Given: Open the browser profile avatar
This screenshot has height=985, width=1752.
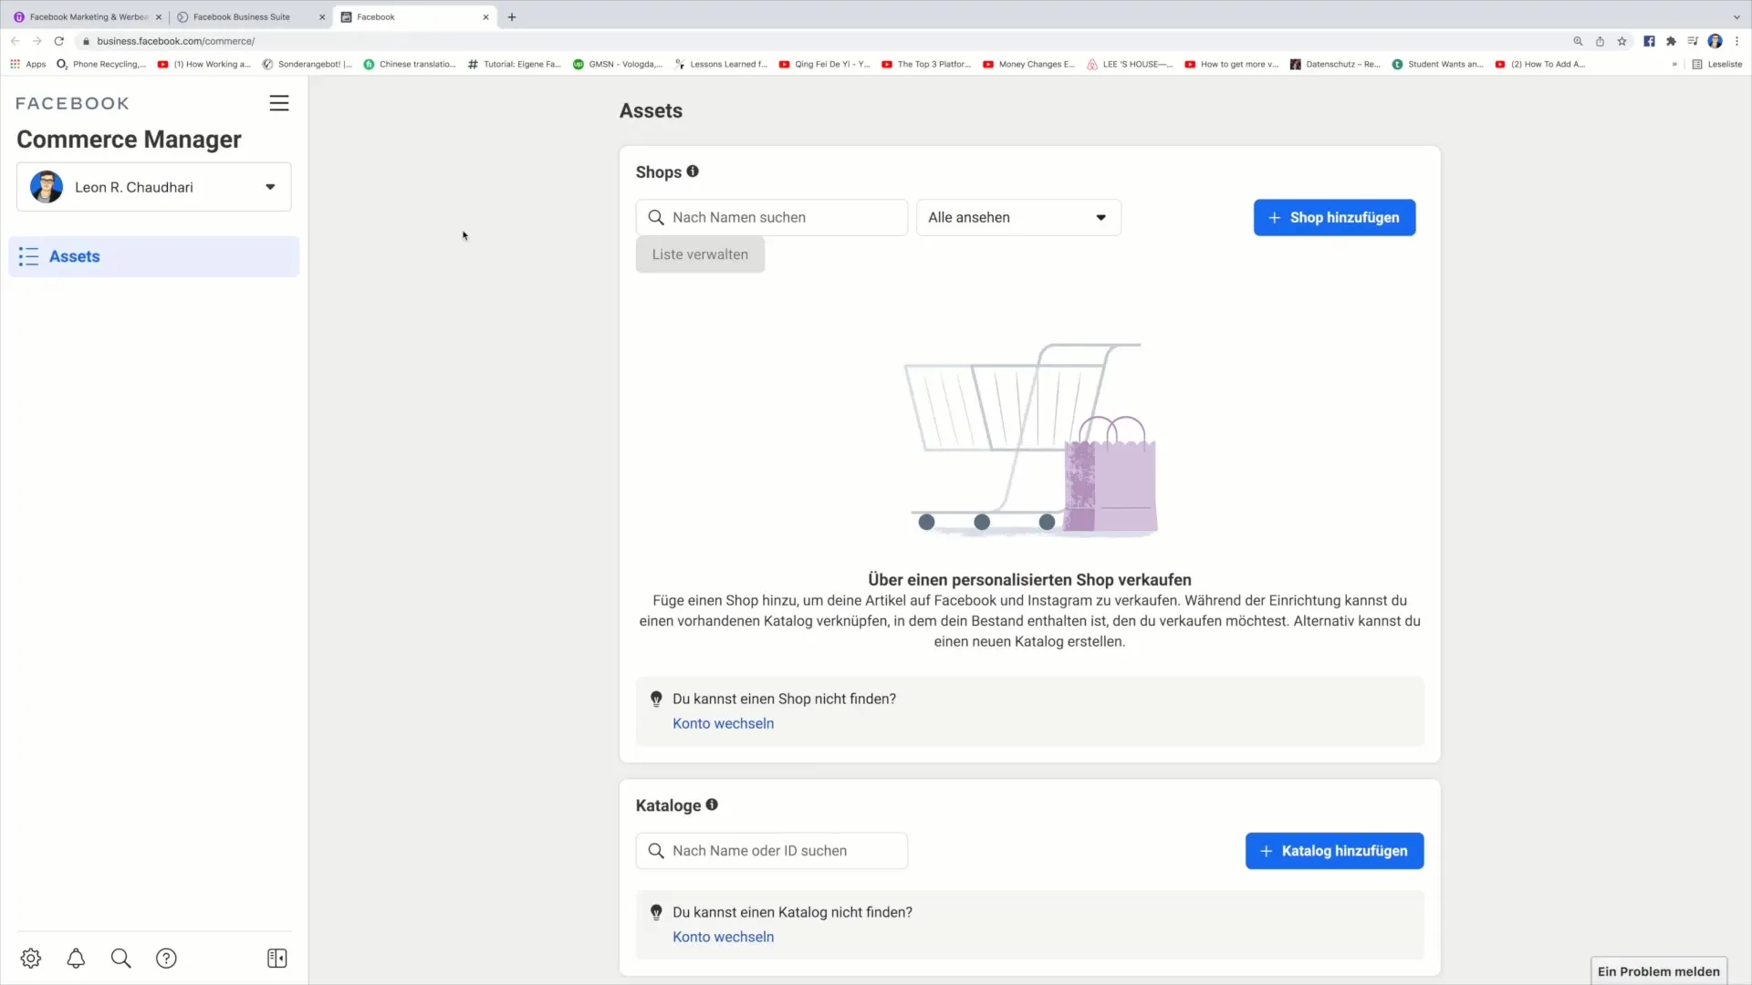Looking at the screenshot, I should pos(1715,41).
